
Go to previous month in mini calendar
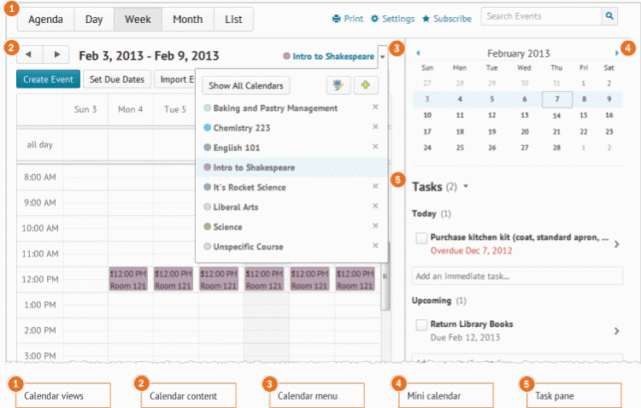pos(418,53)
